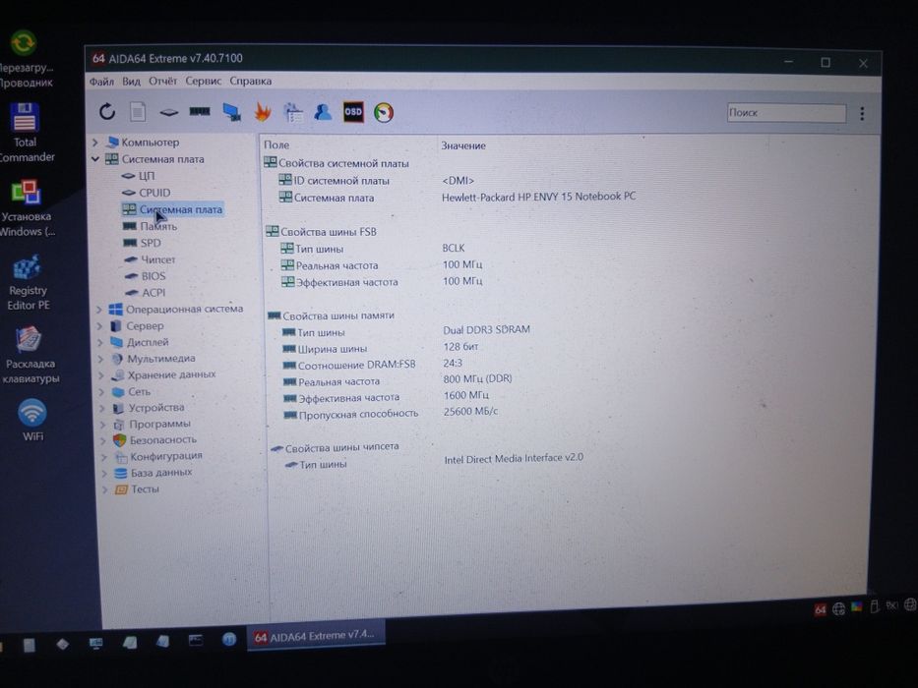
Task: Select the Пропускная способность row
Action: pyautogui.click(x=391, y=413)
